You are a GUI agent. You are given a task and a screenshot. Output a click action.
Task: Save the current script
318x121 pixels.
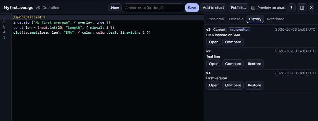point(192,8)
